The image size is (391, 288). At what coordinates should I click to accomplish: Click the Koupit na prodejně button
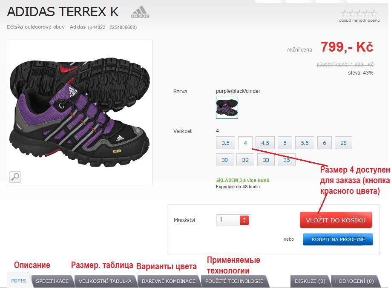338,239
